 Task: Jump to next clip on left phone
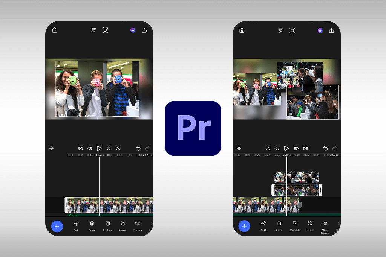[118, 148]
